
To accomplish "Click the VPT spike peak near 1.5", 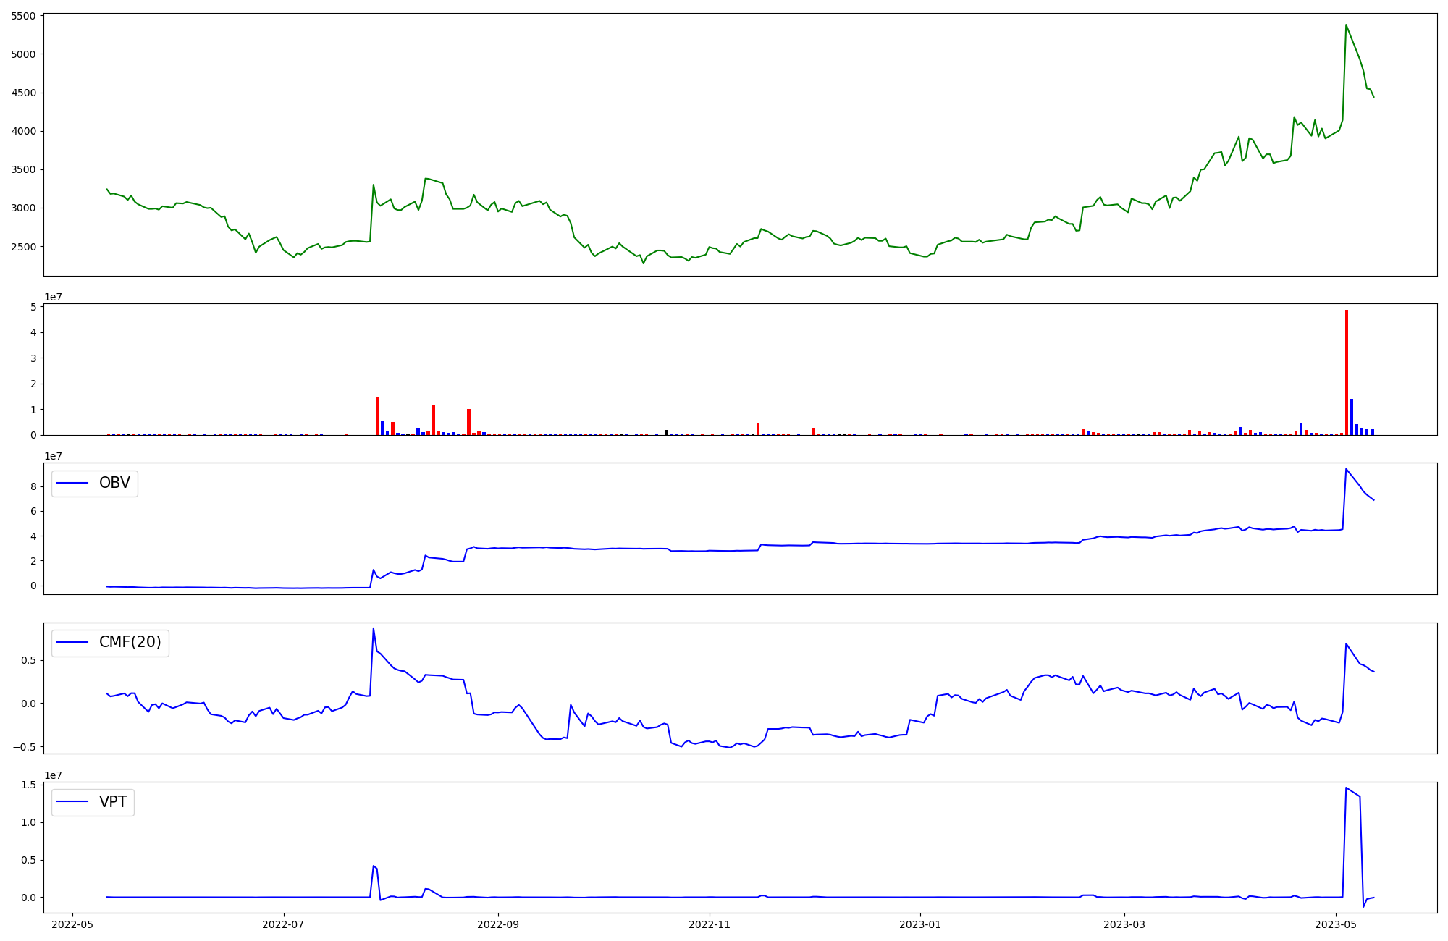I will point(1346,788).
